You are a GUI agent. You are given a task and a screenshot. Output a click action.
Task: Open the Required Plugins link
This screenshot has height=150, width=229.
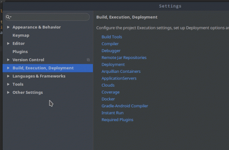point(117,120)
